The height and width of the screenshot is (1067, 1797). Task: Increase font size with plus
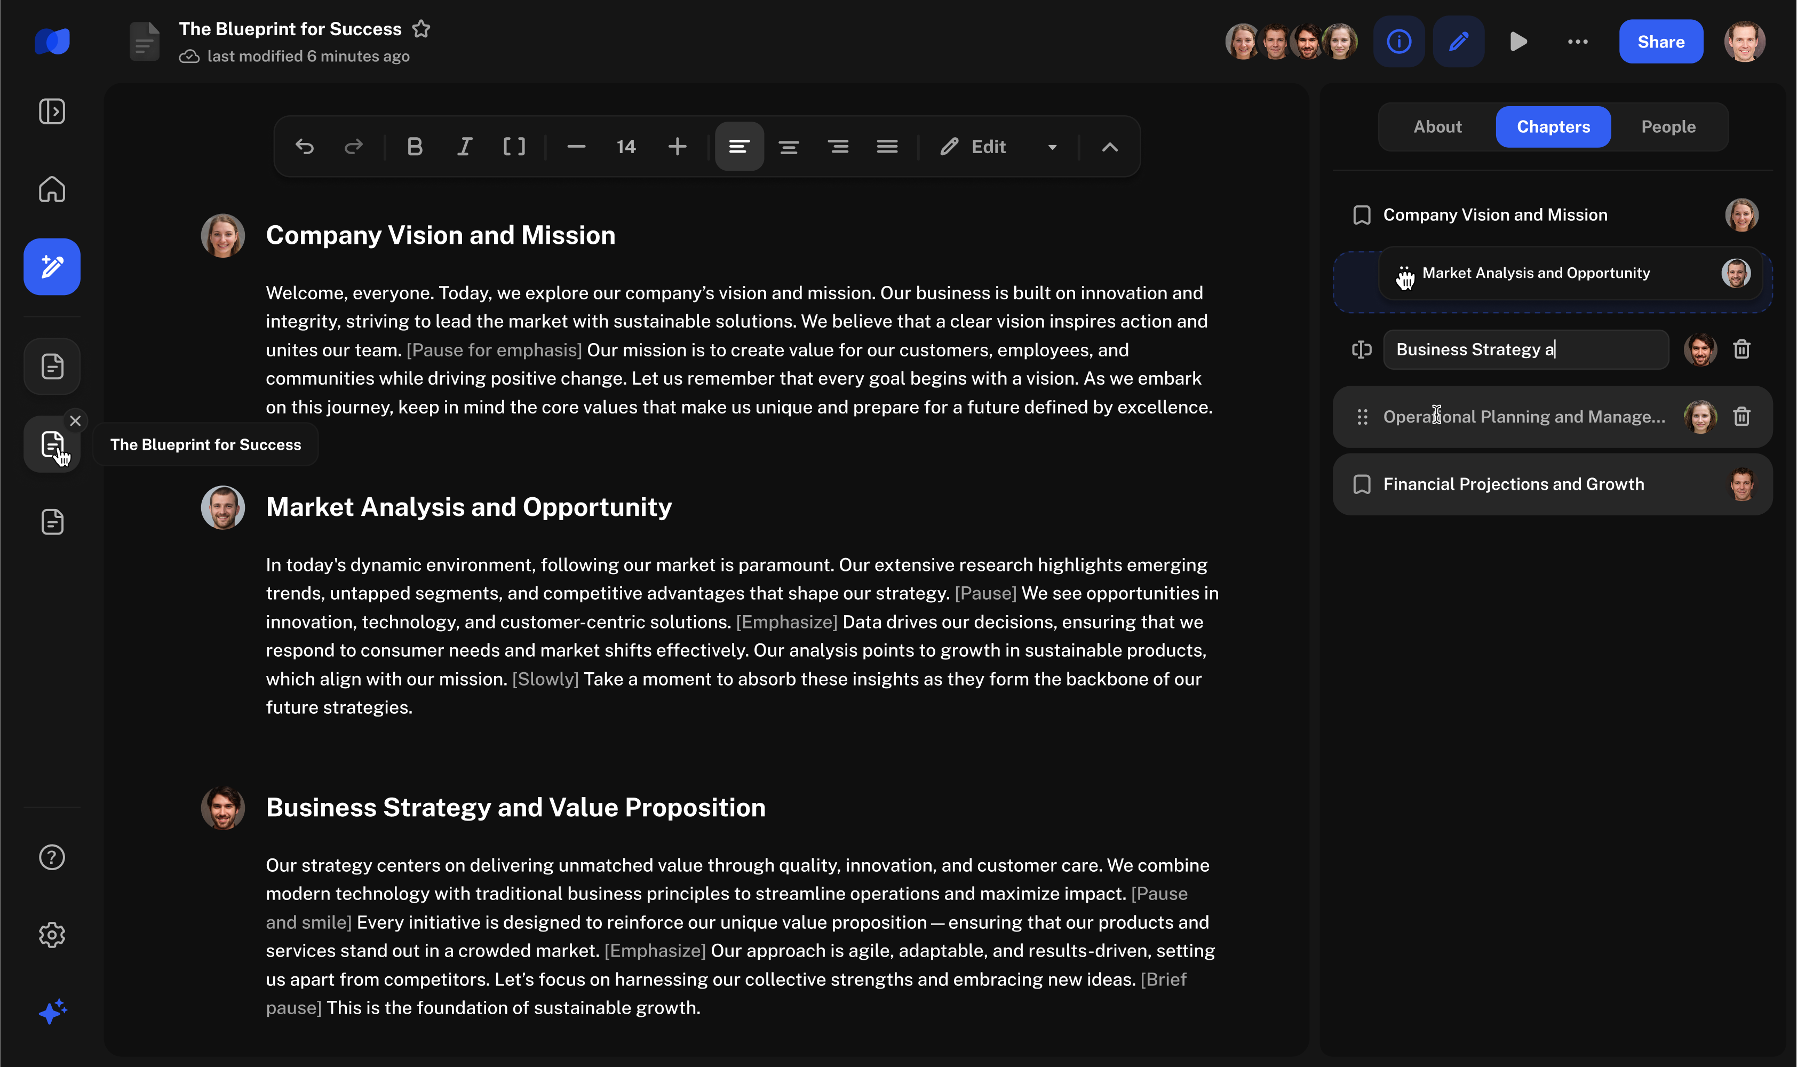[x=677, y=147]
